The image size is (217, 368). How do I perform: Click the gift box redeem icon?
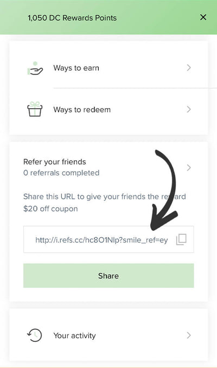pyautogui.click(x=35, y=109)
